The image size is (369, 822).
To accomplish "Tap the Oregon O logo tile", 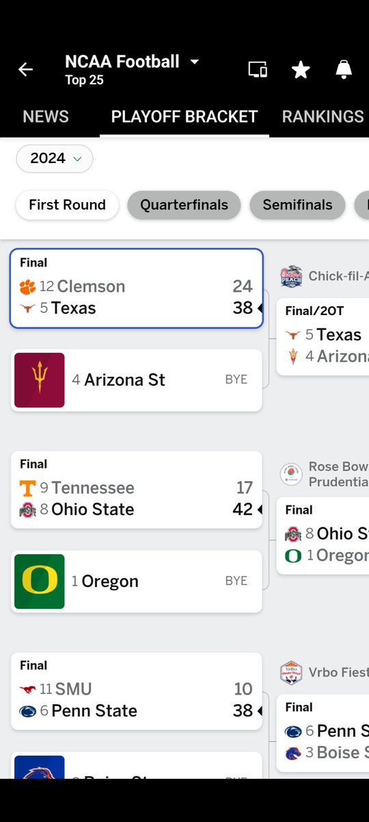I will [40, 582].
